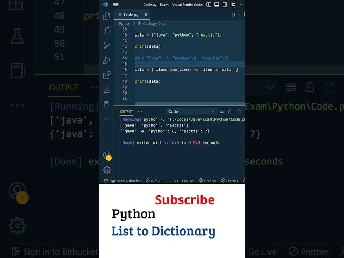Image resolution: width=344 pixels, height=258 pixels.
Task: Click the VS Code logo in title bar
Action: tap(105, 4)
